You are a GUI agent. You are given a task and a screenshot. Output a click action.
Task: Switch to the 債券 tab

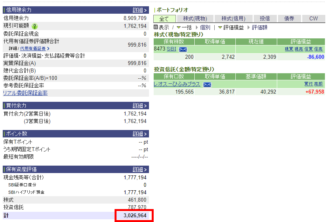[x=289, y=18]
